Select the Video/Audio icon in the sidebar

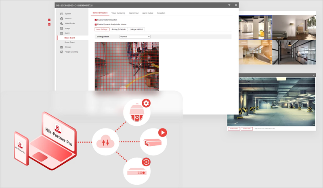click(x=61, y=23)
